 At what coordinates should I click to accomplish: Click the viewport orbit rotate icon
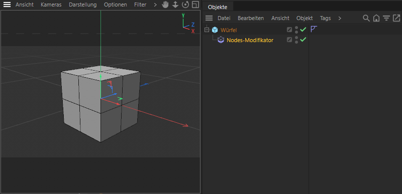point(185,5)
